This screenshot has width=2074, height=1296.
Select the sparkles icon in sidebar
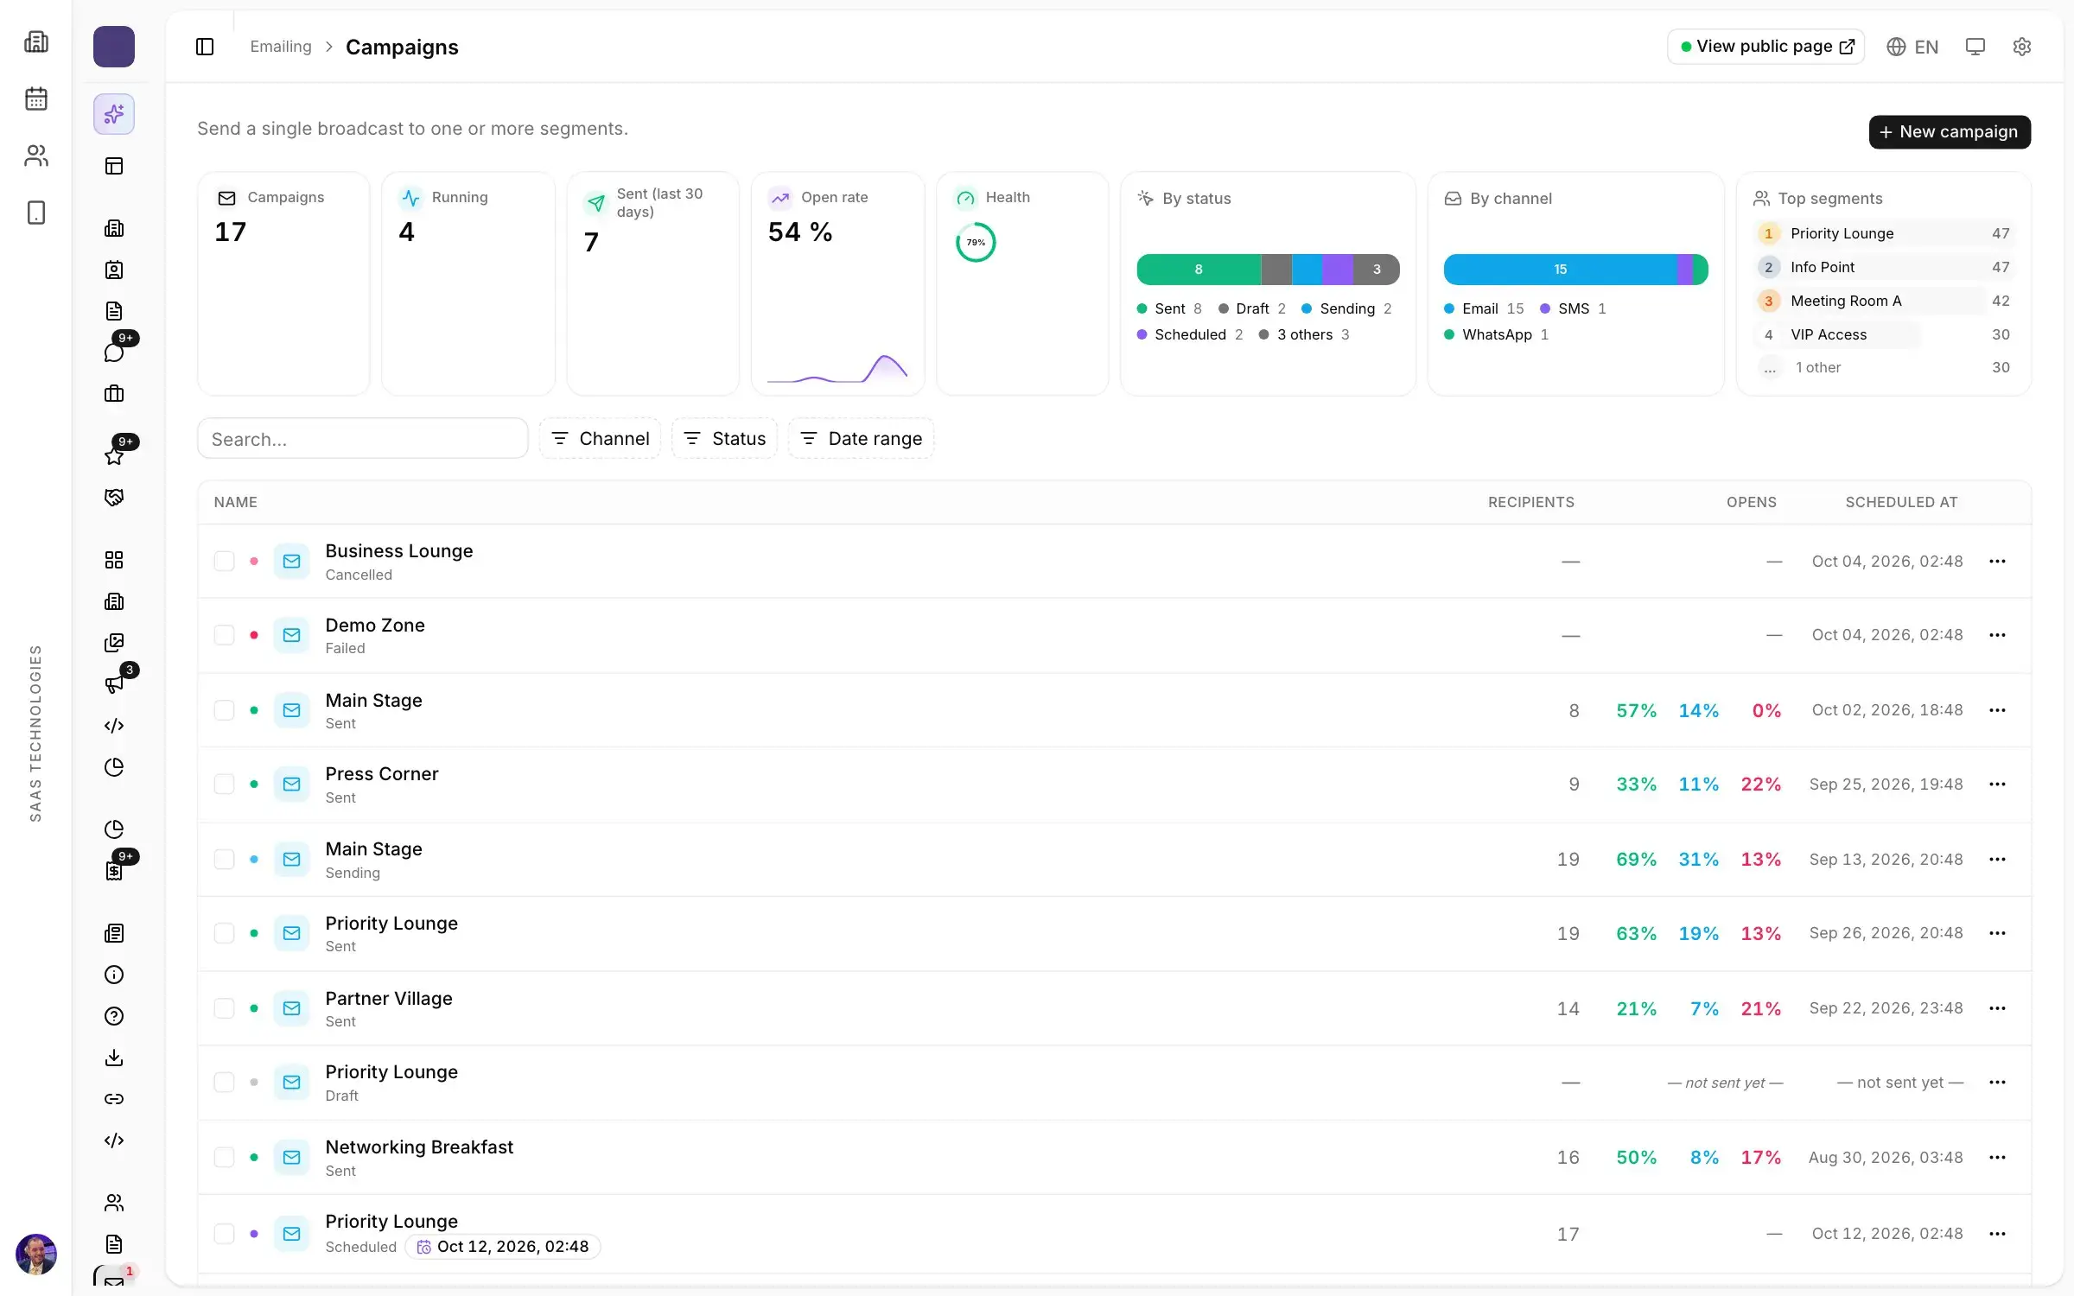[114, 114]
